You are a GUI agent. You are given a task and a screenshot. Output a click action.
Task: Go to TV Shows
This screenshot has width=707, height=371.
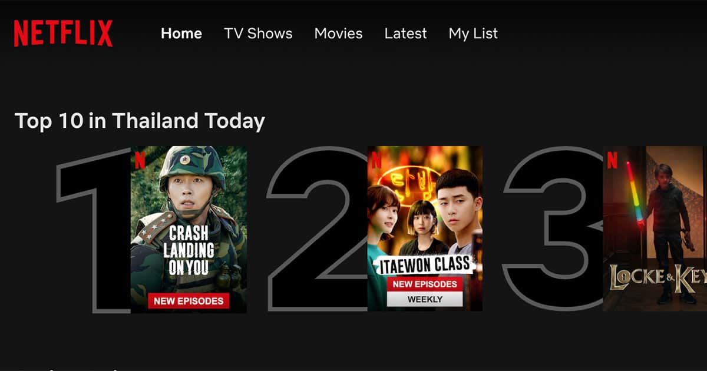coord(258,34)
